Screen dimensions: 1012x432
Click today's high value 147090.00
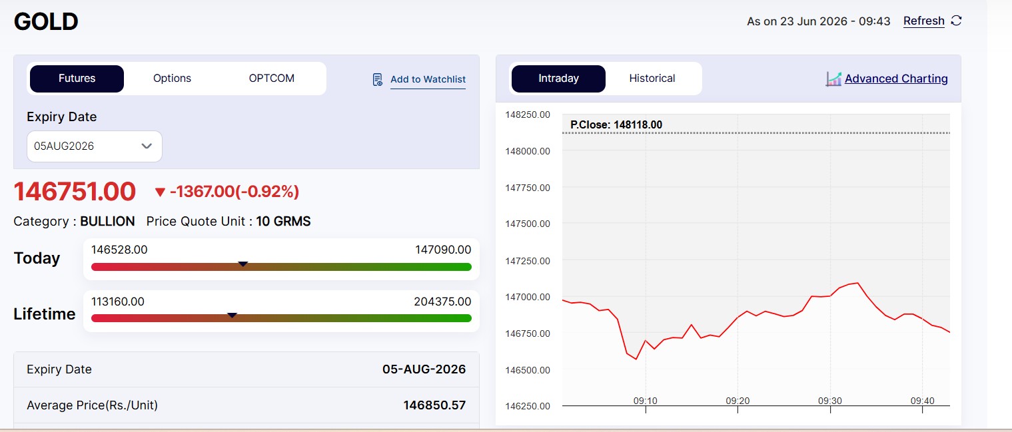(443, 250)
